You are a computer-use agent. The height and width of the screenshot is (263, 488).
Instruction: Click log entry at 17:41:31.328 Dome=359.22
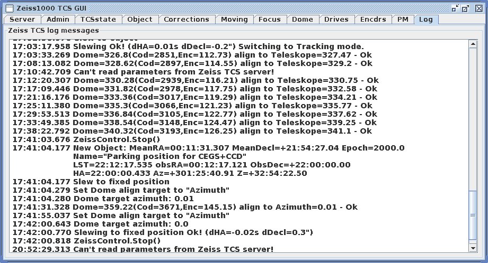(185, 207)
